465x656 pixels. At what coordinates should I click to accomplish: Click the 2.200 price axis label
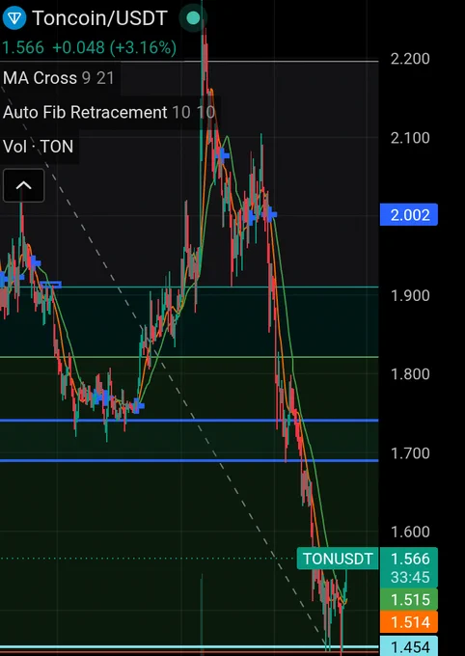410,59
